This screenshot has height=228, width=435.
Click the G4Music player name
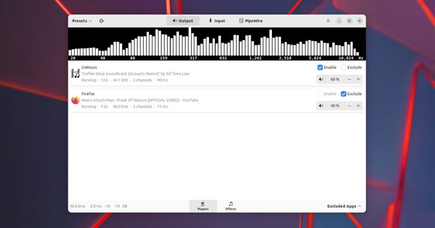coord(89,67)
